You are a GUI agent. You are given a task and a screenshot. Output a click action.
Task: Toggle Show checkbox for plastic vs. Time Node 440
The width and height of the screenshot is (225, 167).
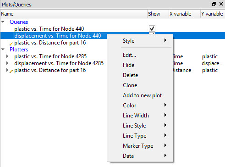(152, 28)
